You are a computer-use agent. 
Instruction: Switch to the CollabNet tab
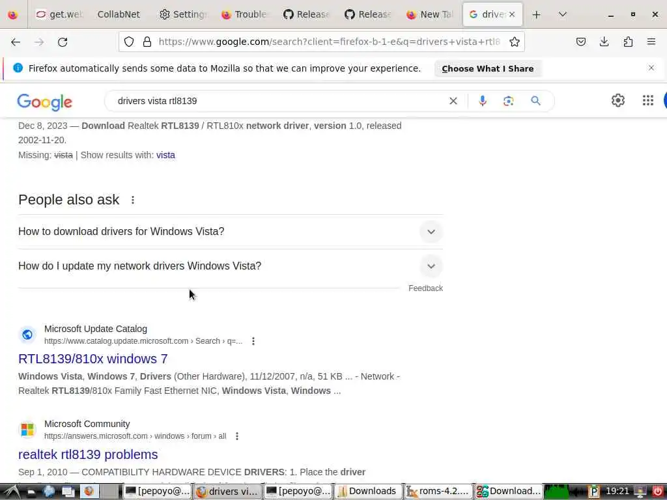click(x=119, y=14)
